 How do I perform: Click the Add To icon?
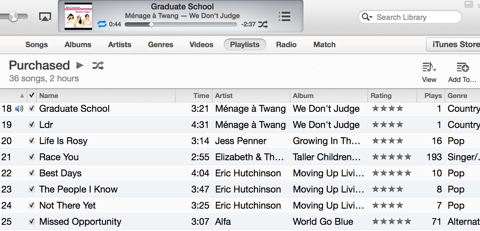(x=462, y=67)
